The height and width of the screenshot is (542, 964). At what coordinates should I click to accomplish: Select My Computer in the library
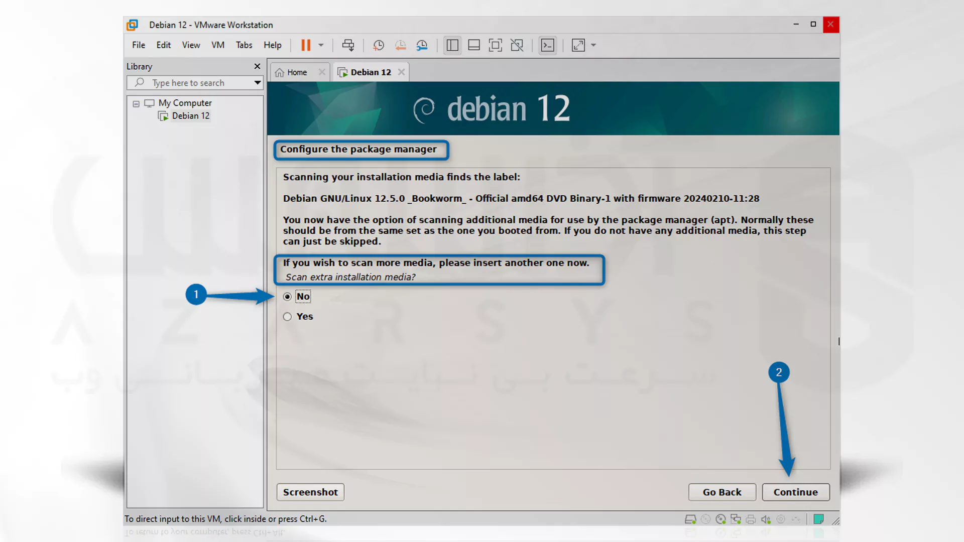coord(185,103)
